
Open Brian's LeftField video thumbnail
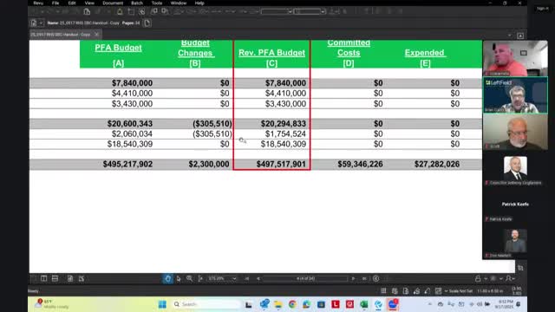coord(515,95)
